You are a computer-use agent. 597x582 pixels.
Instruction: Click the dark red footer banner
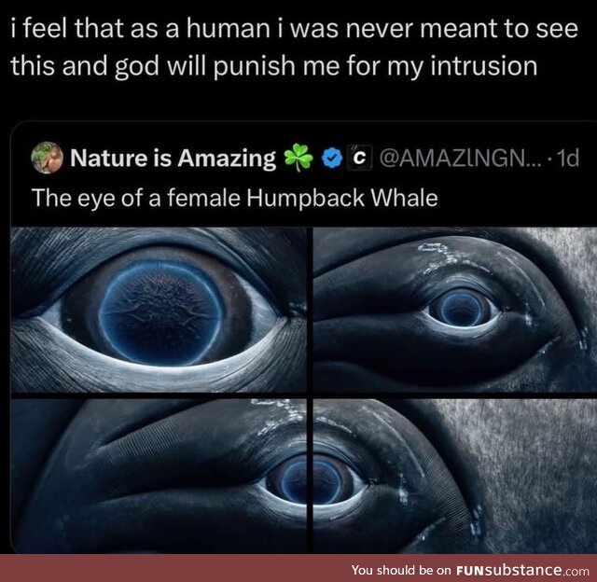(x=298, y=568)
